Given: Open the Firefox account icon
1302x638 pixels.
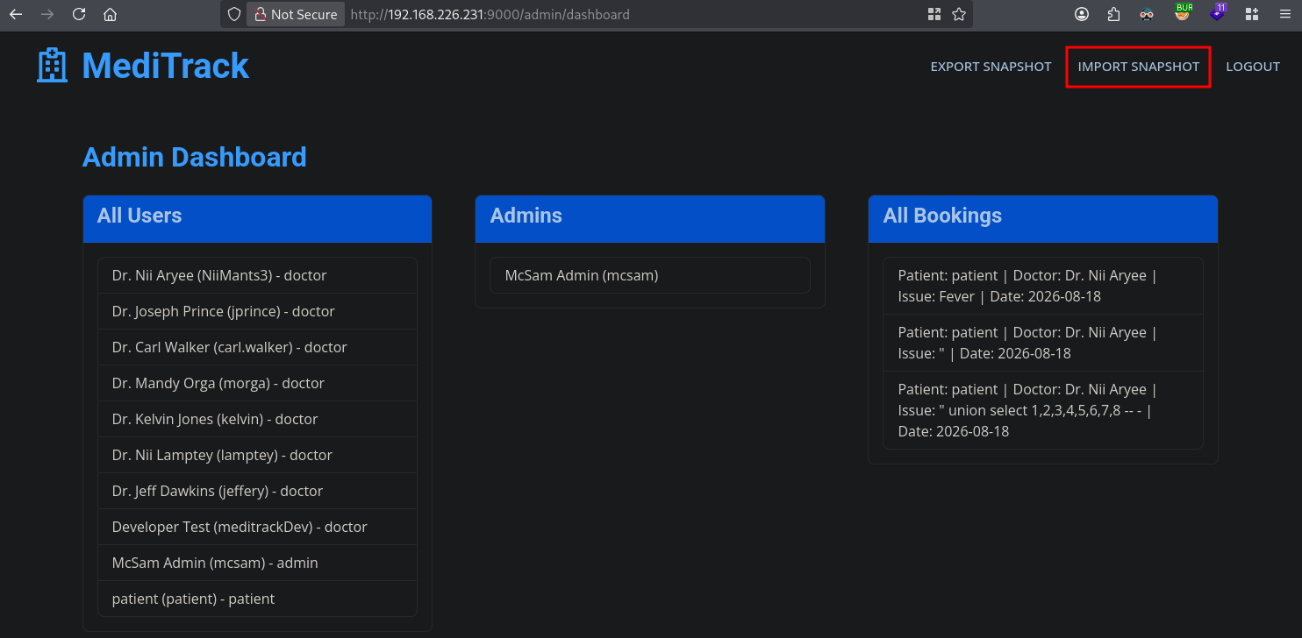Looking at the screenshot, I should click(1082, 14).
